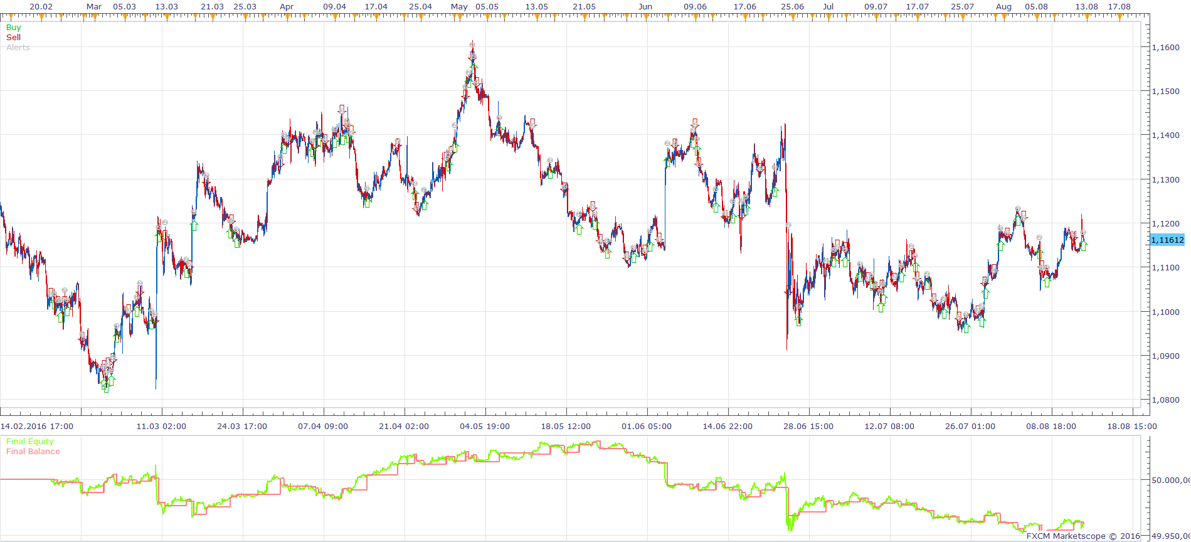
Task: Click the 05.08 top date label
Action: point(1036,7)
